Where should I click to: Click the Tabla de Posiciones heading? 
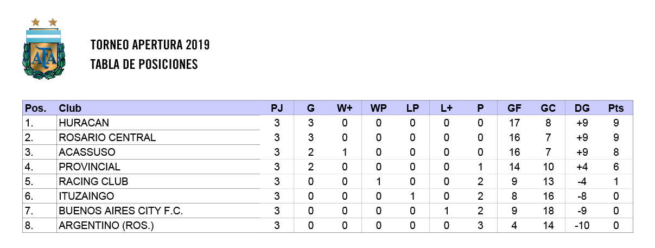click(x=144, y=65)
